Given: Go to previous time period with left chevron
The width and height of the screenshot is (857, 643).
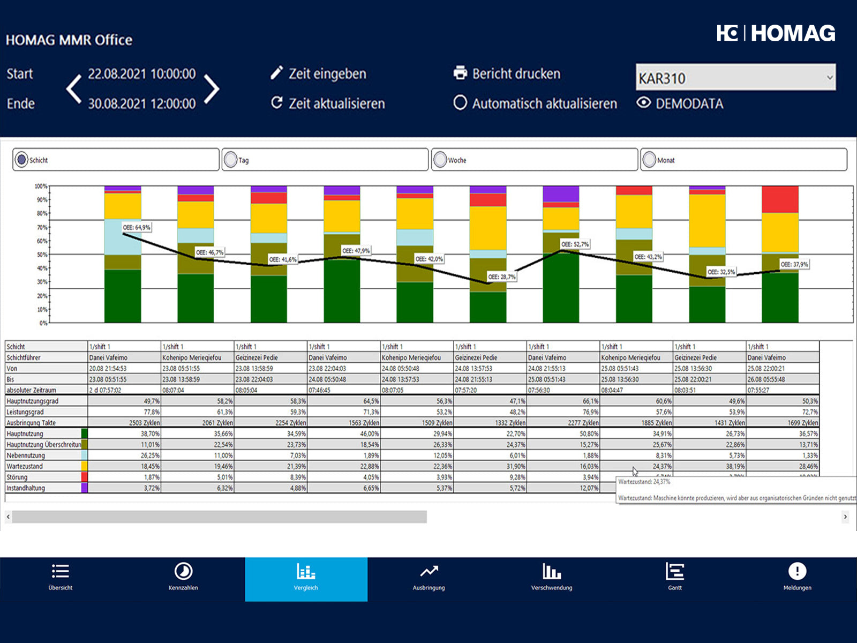Looking at the screenshot, I should tap(74, 88).
